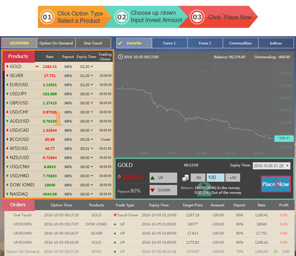296x256 pixels.
Task: Open the Forex 2 product category tab
Action: (205, 43)
